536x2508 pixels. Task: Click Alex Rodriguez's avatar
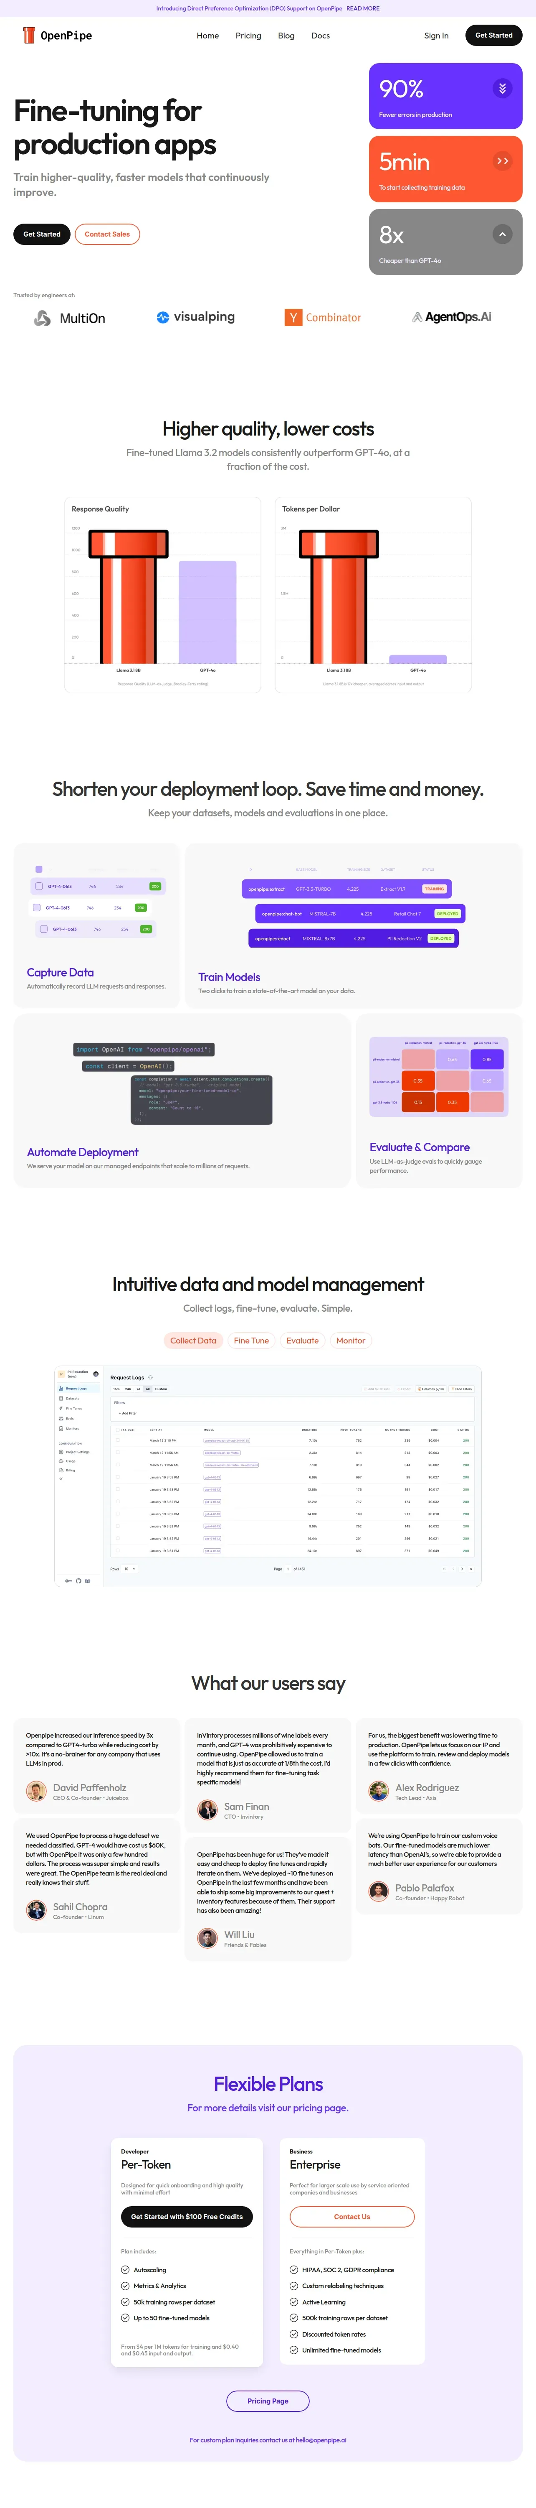[378, 1792]
